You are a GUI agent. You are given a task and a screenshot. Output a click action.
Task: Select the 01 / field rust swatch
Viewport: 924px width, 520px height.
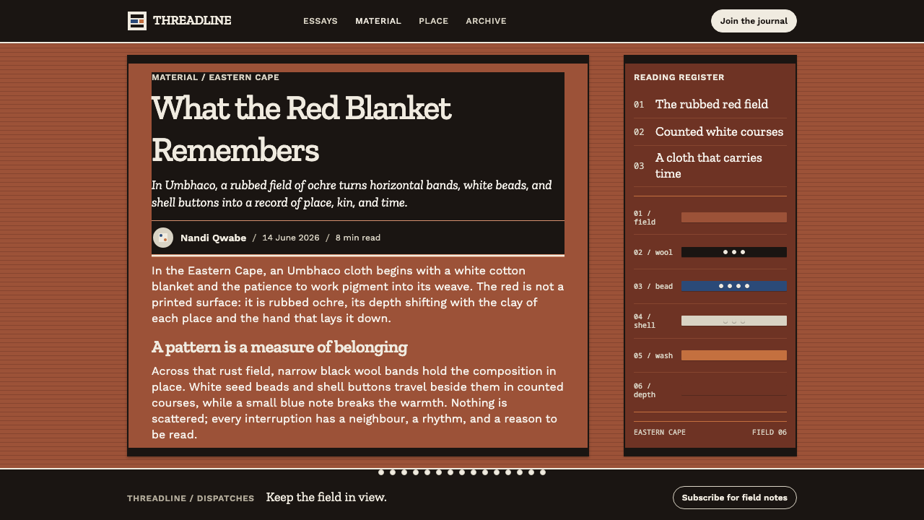point(734,217)
